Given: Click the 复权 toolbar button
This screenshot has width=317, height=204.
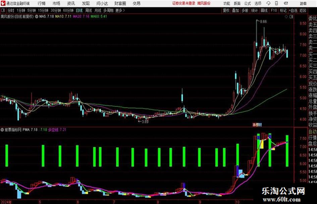Looking at the screenshot, I should pyautogui.click(x=226, y=10).
